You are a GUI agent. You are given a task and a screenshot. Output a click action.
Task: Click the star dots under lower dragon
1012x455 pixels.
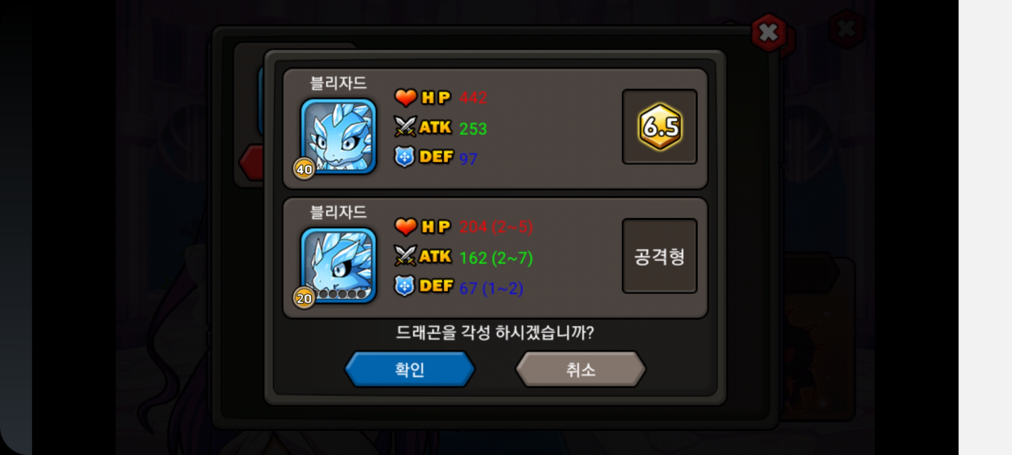pos(342,294)
